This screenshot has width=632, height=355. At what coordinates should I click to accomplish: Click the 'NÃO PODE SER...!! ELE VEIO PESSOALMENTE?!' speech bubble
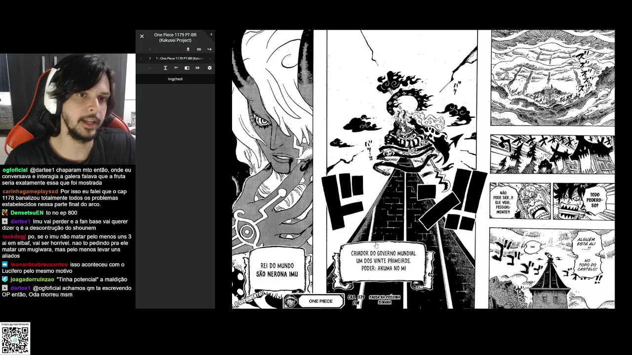pos(503,202)
